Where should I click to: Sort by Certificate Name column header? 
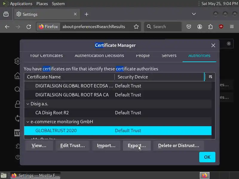click(69, 77)
